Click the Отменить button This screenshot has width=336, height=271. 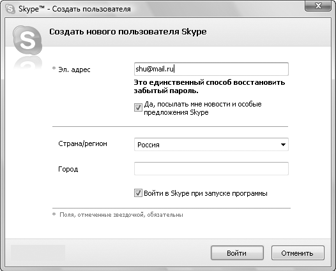point(298,253)
